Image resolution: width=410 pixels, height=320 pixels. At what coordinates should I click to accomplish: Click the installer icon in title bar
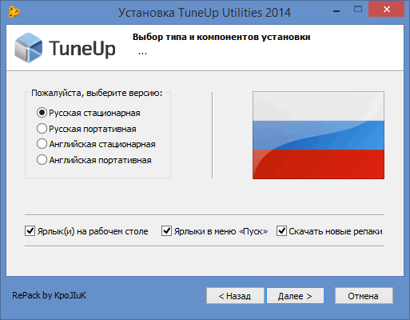click(14, 12)
